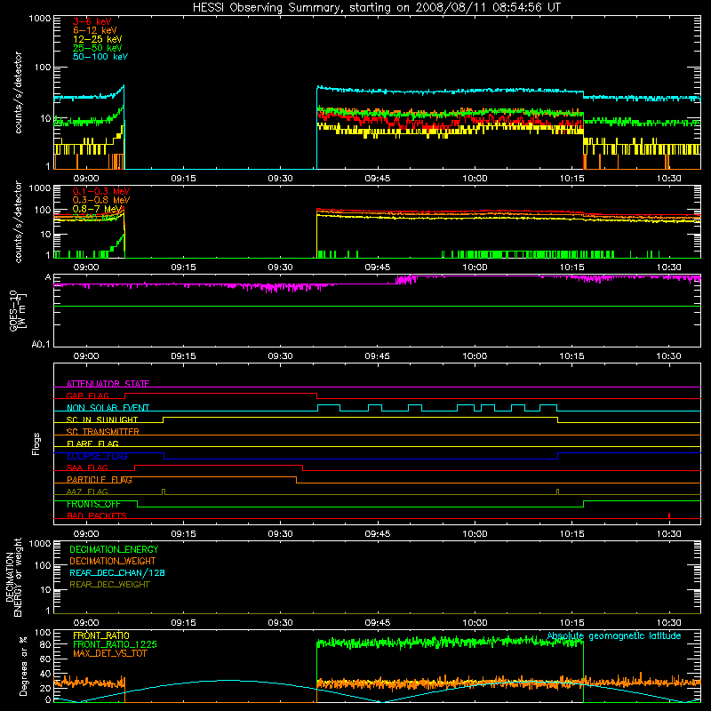Viewport: 711px width, 711px height.
Task: Click the SC_TRANSMITTER flag label
Action: tap(102, 432)
